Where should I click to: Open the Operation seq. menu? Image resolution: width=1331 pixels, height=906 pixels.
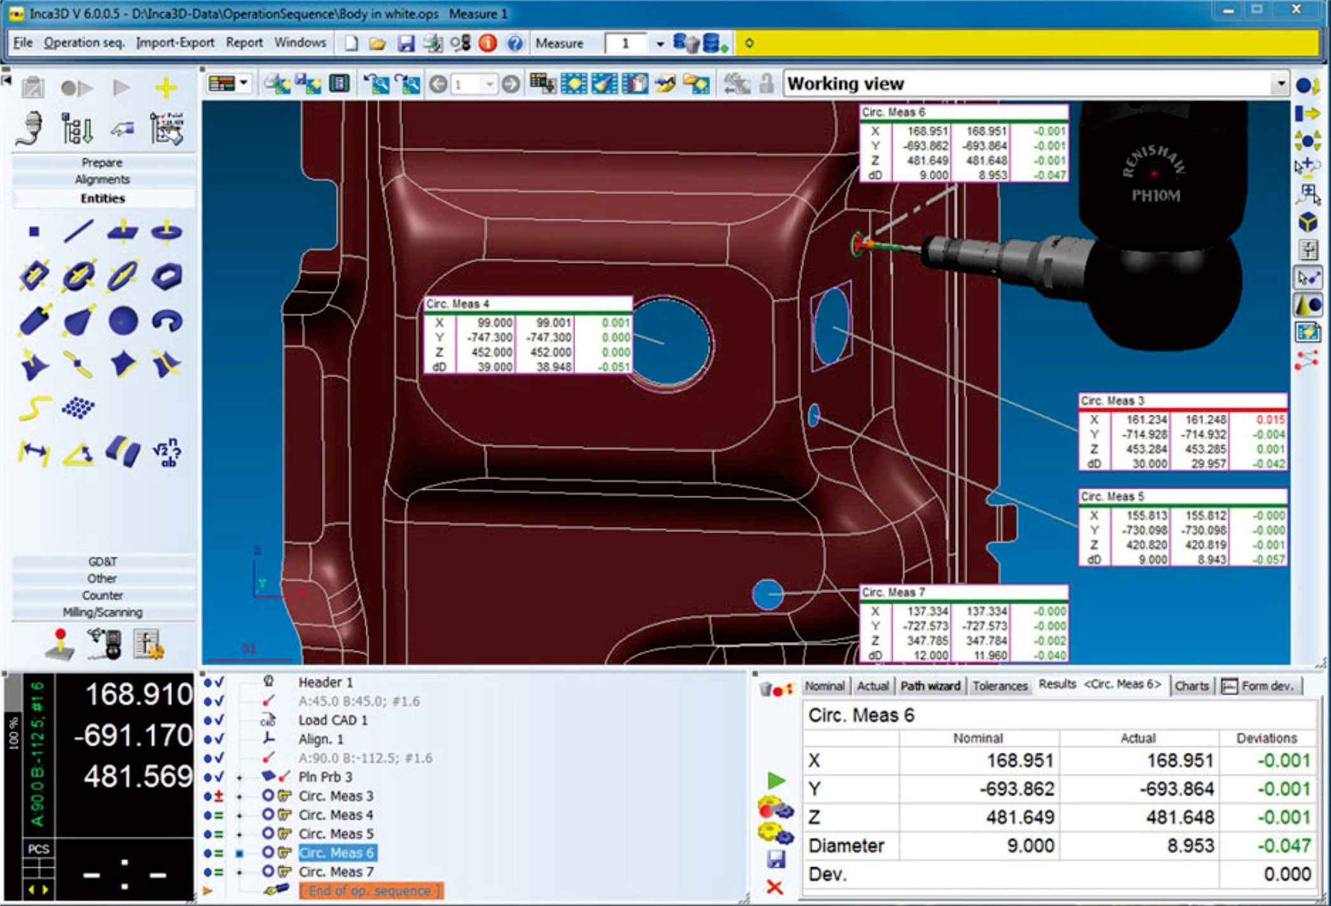[x=84, y=43]
